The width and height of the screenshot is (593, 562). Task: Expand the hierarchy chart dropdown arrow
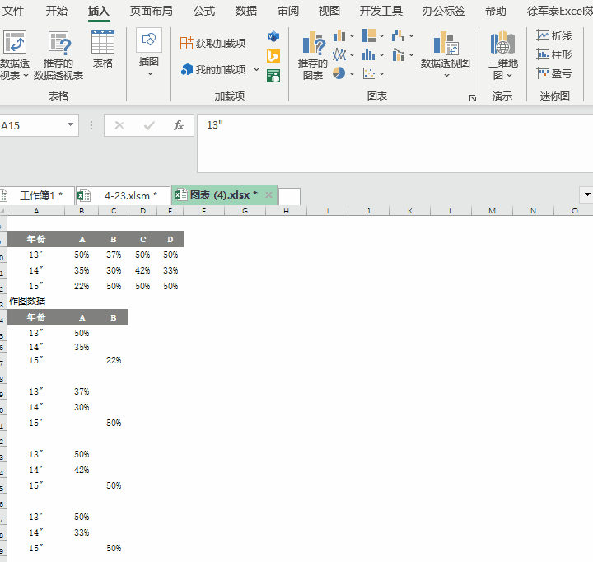pyautogui.click(x=381, y=36)
